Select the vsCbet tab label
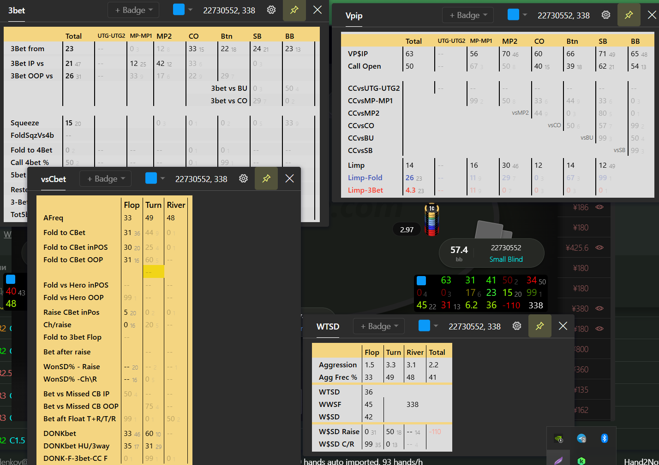This screenshot has height=465, width=659. pos(54,179)
